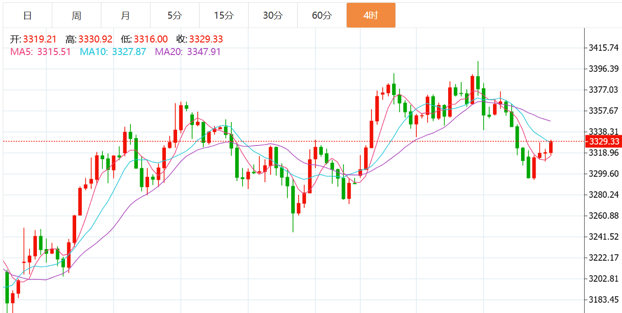This screenshot has height=313, width=622.
Task: Switch to the 日 daily chart tab
Action: click(x=28, y=15)
